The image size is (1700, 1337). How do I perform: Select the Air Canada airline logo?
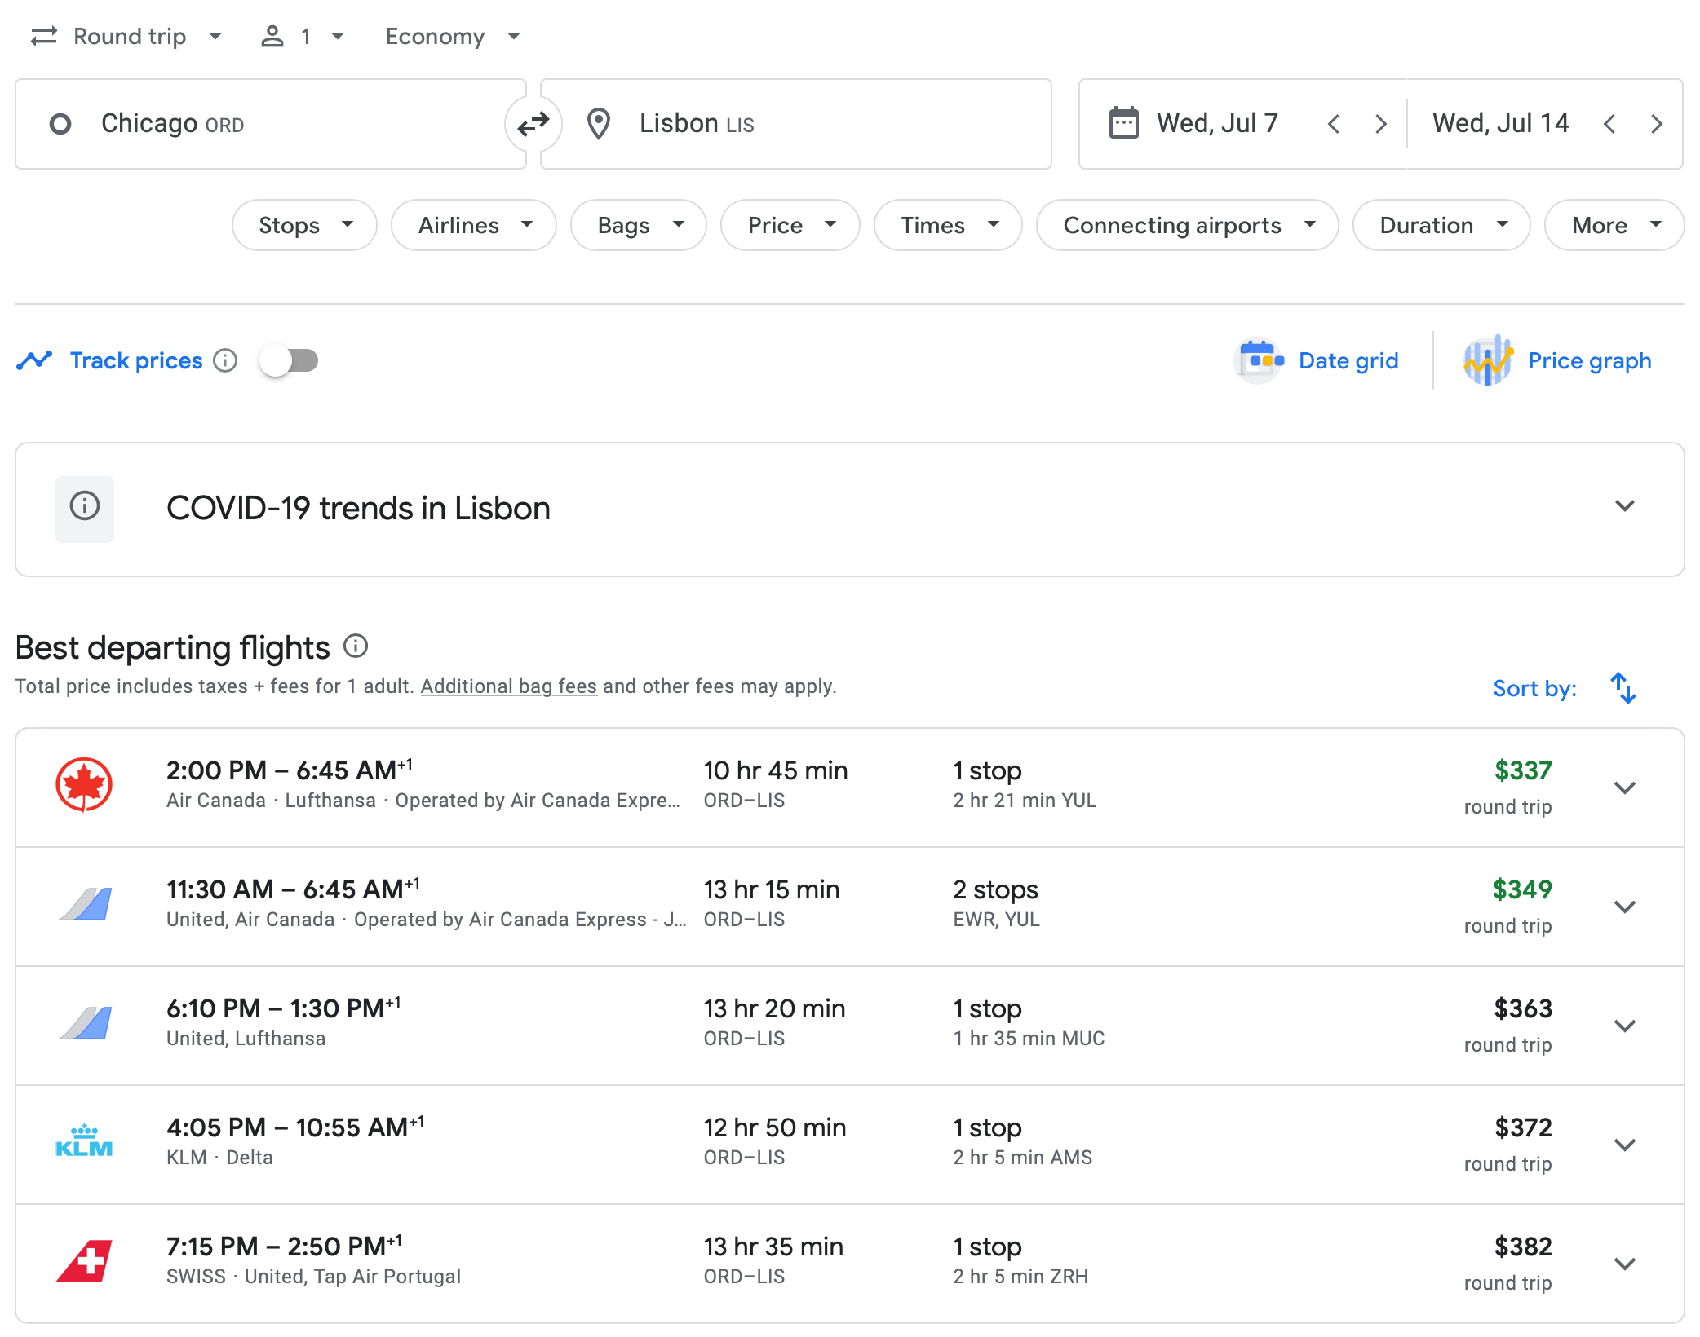pyautogui.click(x=86, y=786)
